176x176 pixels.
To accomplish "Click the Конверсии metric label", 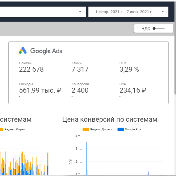I will pyautogui.click(x=80, y=84).
